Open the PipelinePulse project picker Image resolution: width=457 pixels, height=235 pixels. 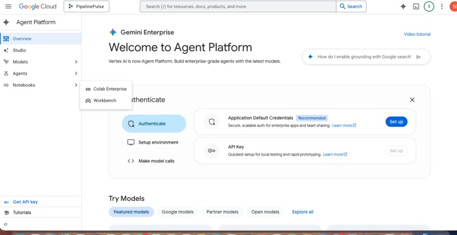(87, 6)
